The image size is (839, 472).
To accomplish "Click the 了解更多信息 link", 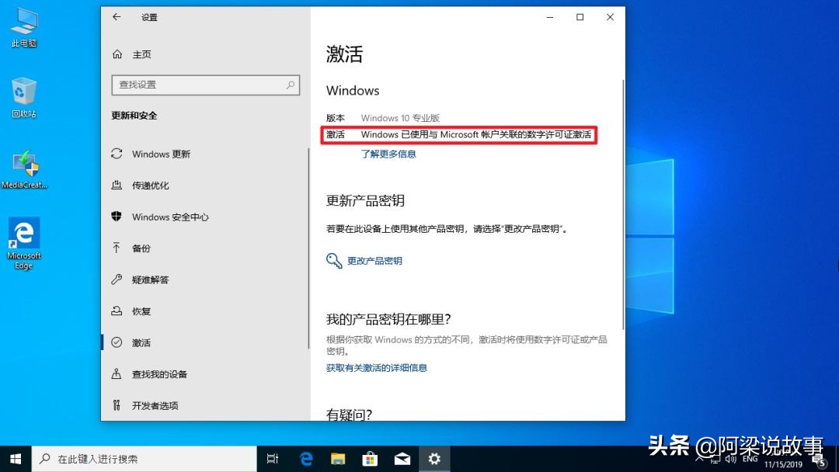I will 388,154.
